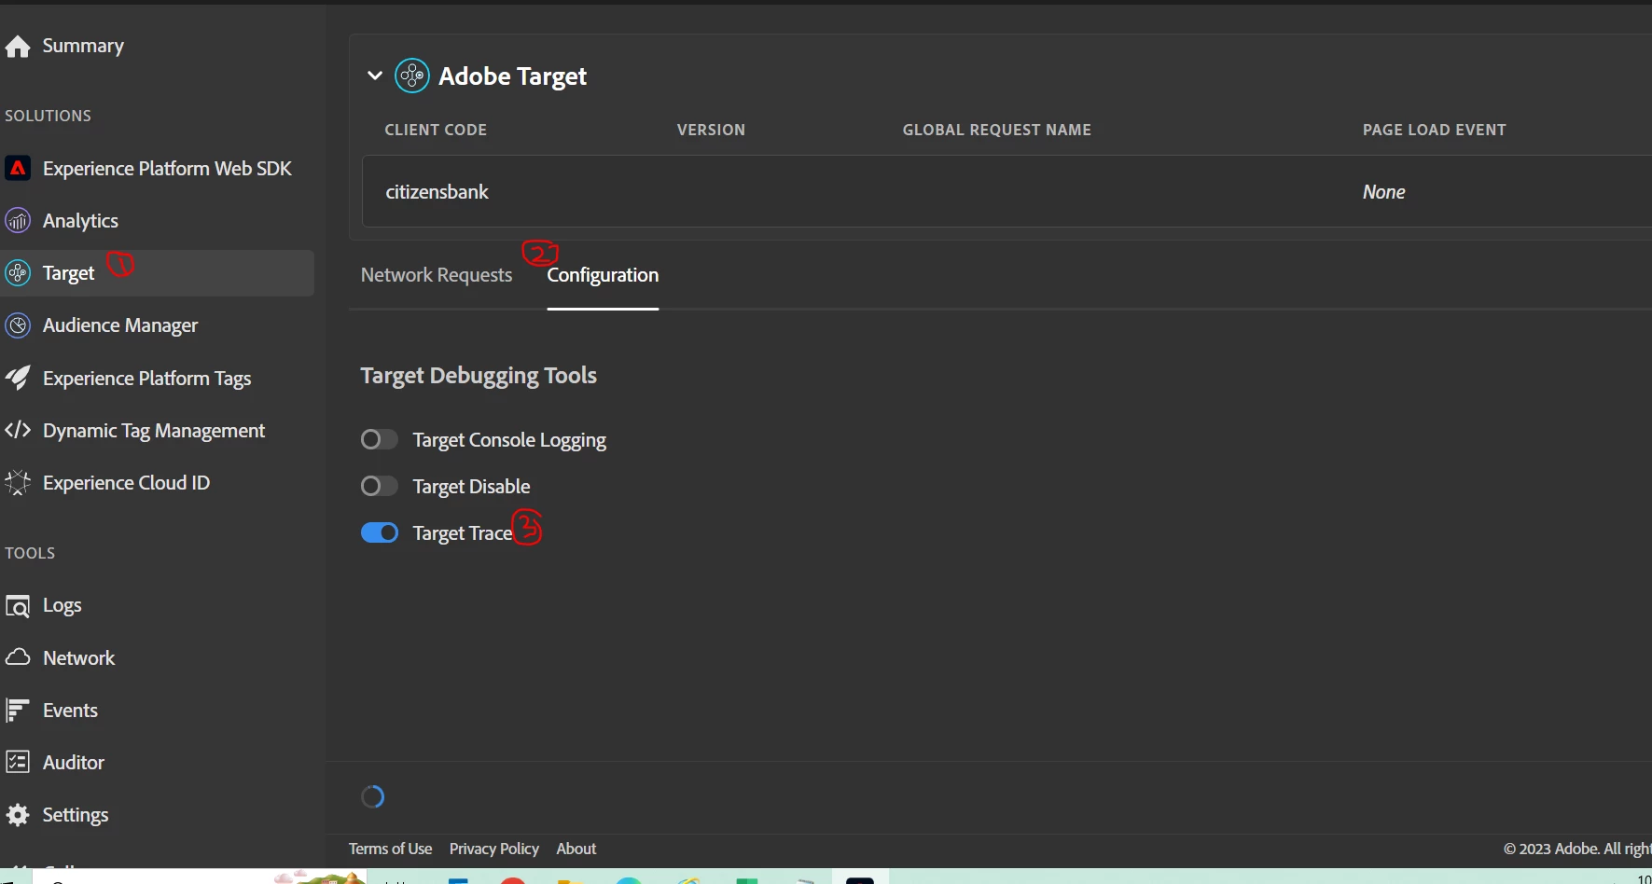The height and width of the screenshot is (884, 1652).
Task: Open the Settings page
Action: [x=76, y=815]
